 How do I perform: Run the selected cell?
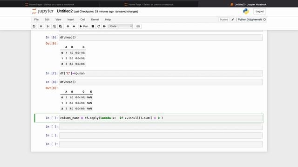point(84,26)
